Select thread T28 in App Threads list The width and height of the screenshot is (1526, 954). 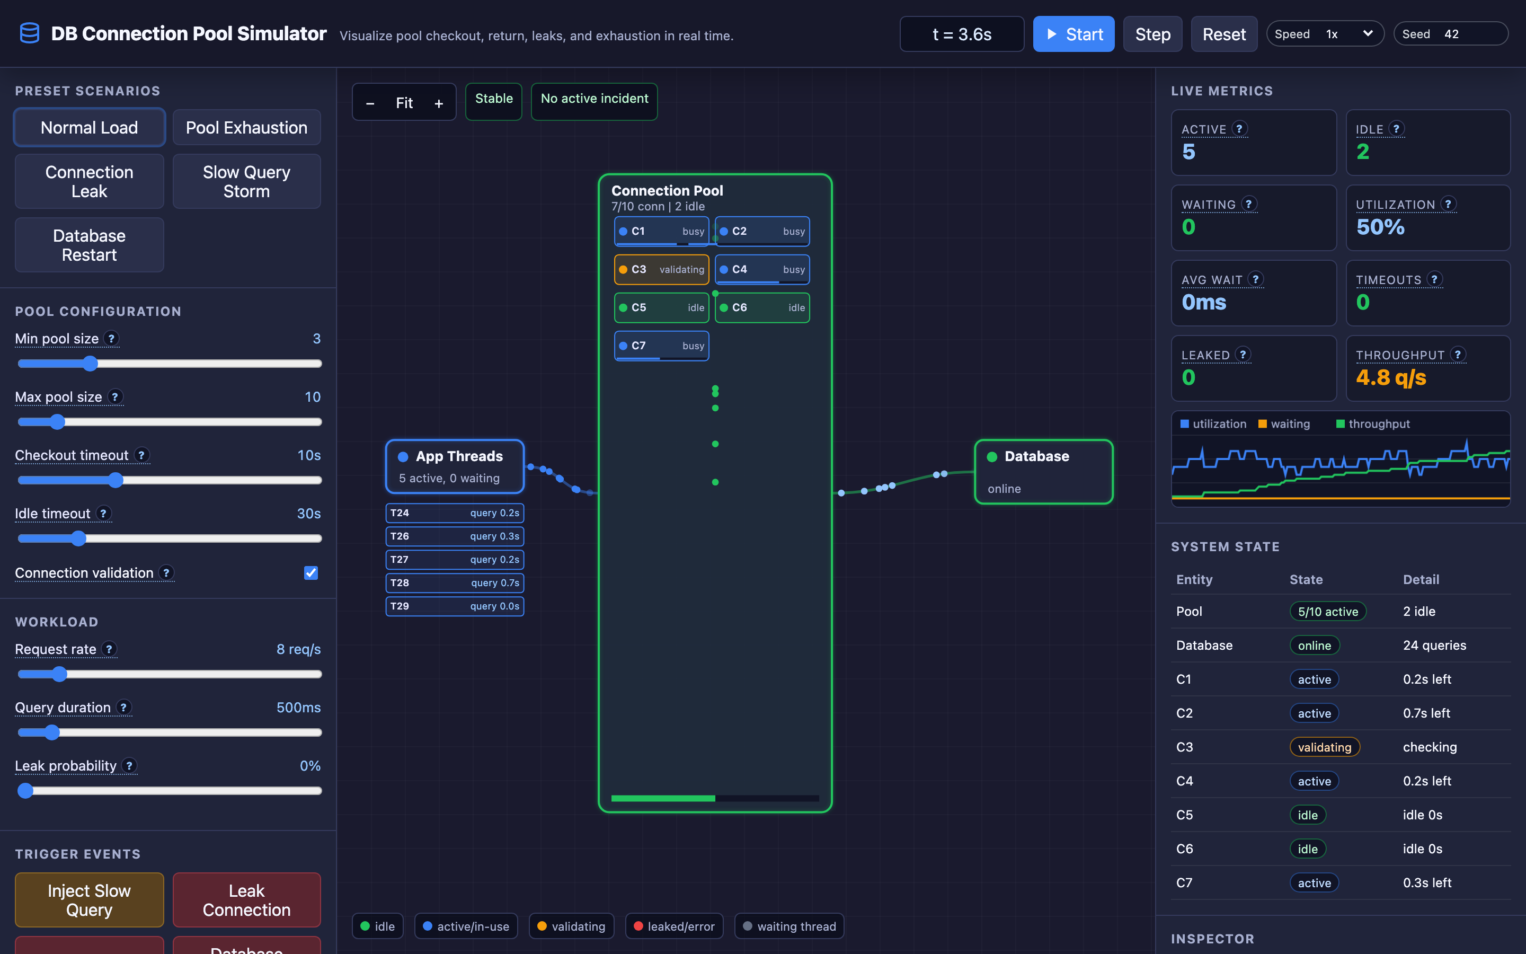point(455,582)
